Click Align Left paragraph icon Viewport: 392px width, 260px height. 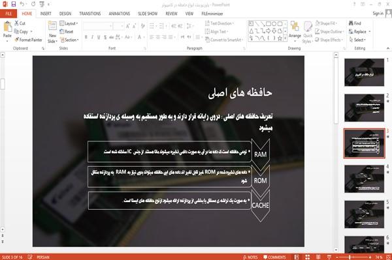point(152,37)
